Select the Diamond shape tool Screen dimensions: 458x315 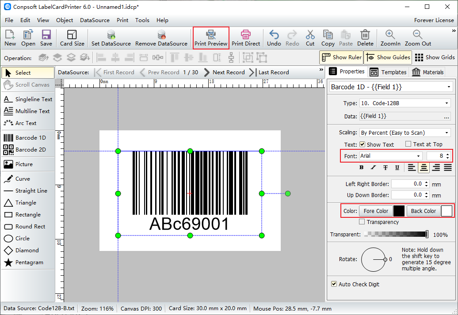point(28,250)
